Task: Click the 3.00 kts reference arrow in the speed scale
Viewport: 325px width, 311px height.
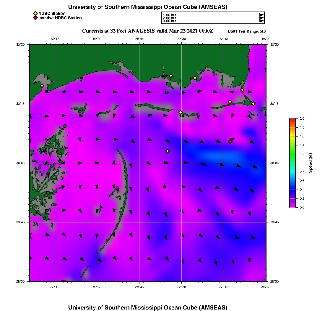Action: pyautogui.click(x=222, y=21)
